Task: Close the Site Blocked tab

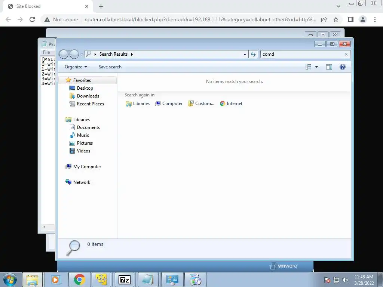Action: click(x=87, y=6)
